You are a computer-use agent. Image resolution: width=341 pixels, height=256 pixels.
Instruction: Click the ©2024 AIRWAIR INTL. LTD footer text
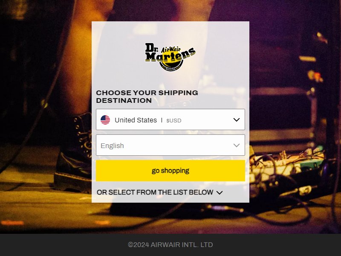(170, 245)
